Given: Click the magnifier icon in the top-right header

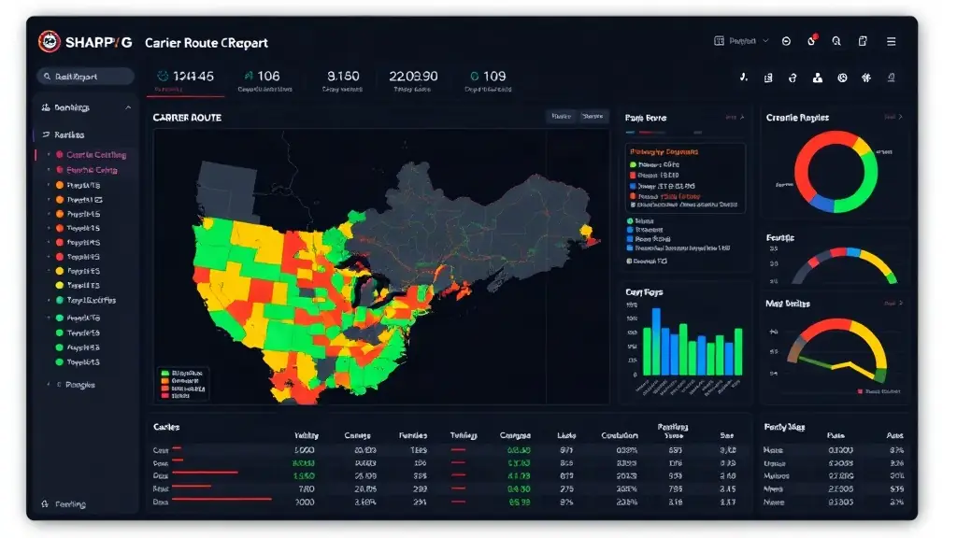Looking at the screenshot, I should [x=836, y=41].
